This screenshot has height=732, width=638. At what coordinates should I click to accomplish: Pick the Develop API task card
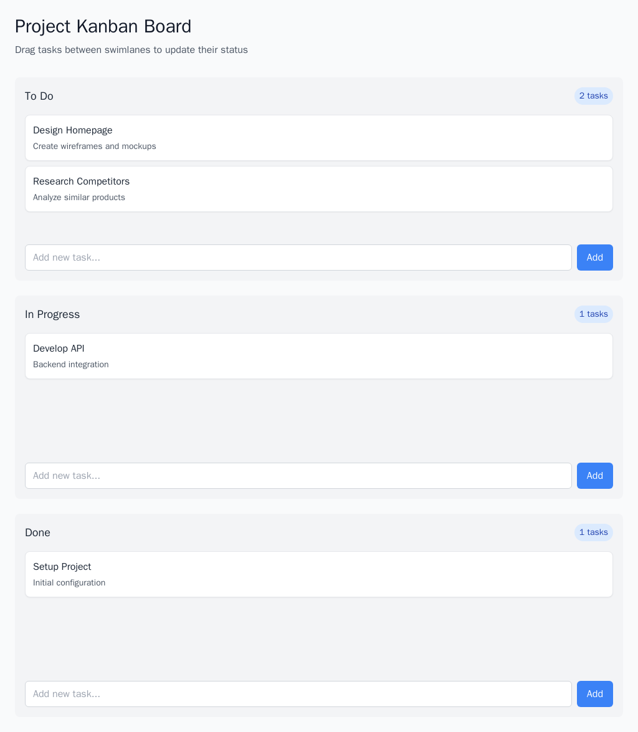coord(318,356)
